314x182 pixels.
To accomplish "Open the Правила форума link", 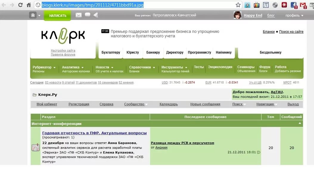I will coord(63,54).
